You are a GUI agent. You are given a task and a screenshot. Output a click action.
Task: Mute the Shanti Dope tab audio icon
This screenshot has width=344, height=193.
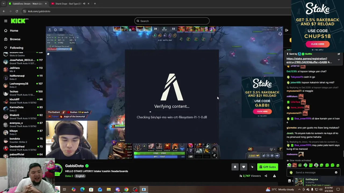point(84,4)
